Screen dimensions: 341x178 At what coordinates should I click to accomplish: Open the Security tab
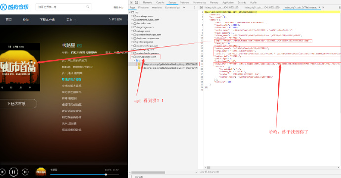pos(242,2)
